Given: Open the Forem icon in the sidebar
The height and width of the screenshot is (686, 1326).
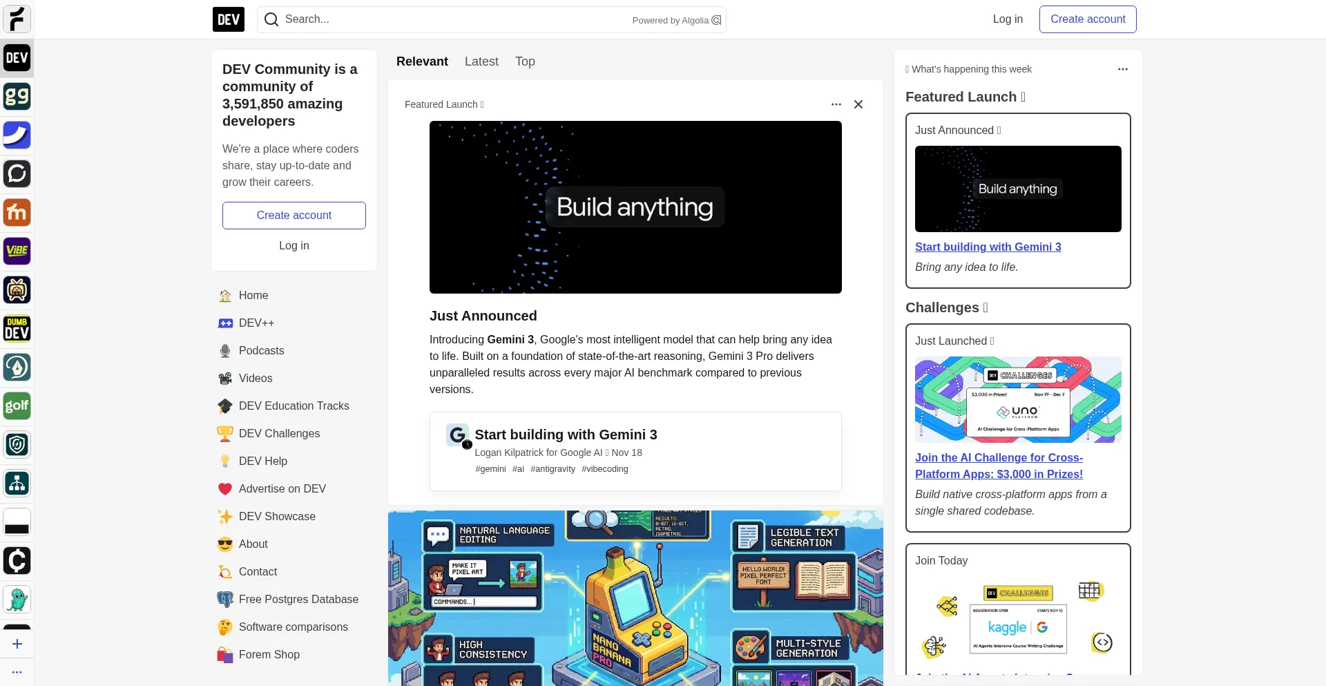Looking at the screenshot, I should coord(17,19).
